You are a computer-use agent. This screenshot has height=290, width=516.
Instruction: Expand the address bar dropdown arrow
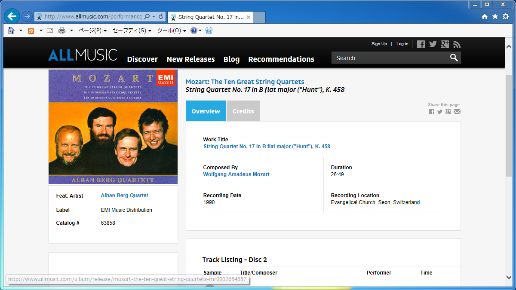(x=154, y=17)
